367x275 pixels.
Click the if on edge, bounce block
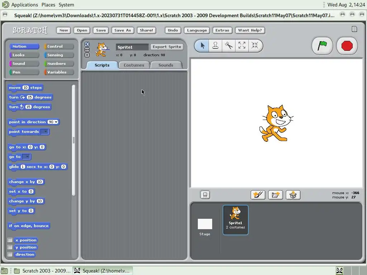pos(29,226)
